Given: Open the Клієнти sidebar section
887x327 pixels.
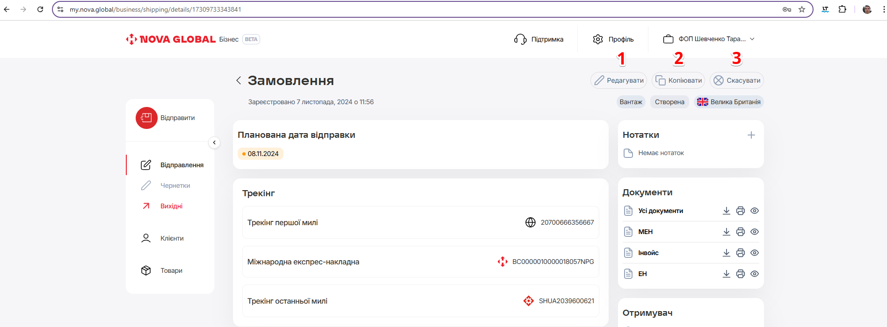Looking at the screenshot, I should (x=172, y=238).
